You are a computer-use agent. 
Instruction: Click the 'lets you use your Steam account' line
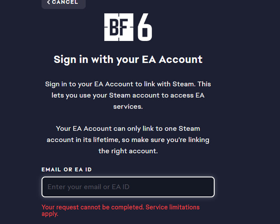pos(128,95)
